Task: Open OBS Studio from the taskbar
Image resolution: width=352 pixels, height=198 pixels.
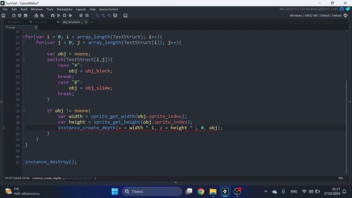Action: (237, 191)
